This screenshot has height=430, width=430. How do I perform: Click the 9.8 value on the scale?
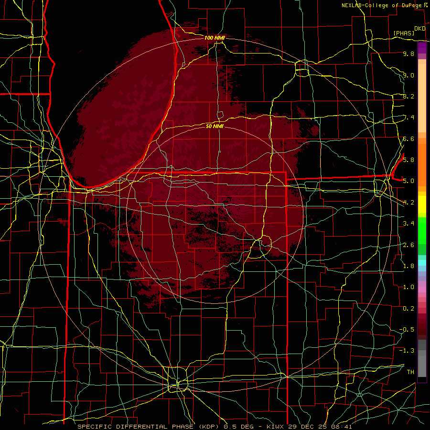[408, 54]
